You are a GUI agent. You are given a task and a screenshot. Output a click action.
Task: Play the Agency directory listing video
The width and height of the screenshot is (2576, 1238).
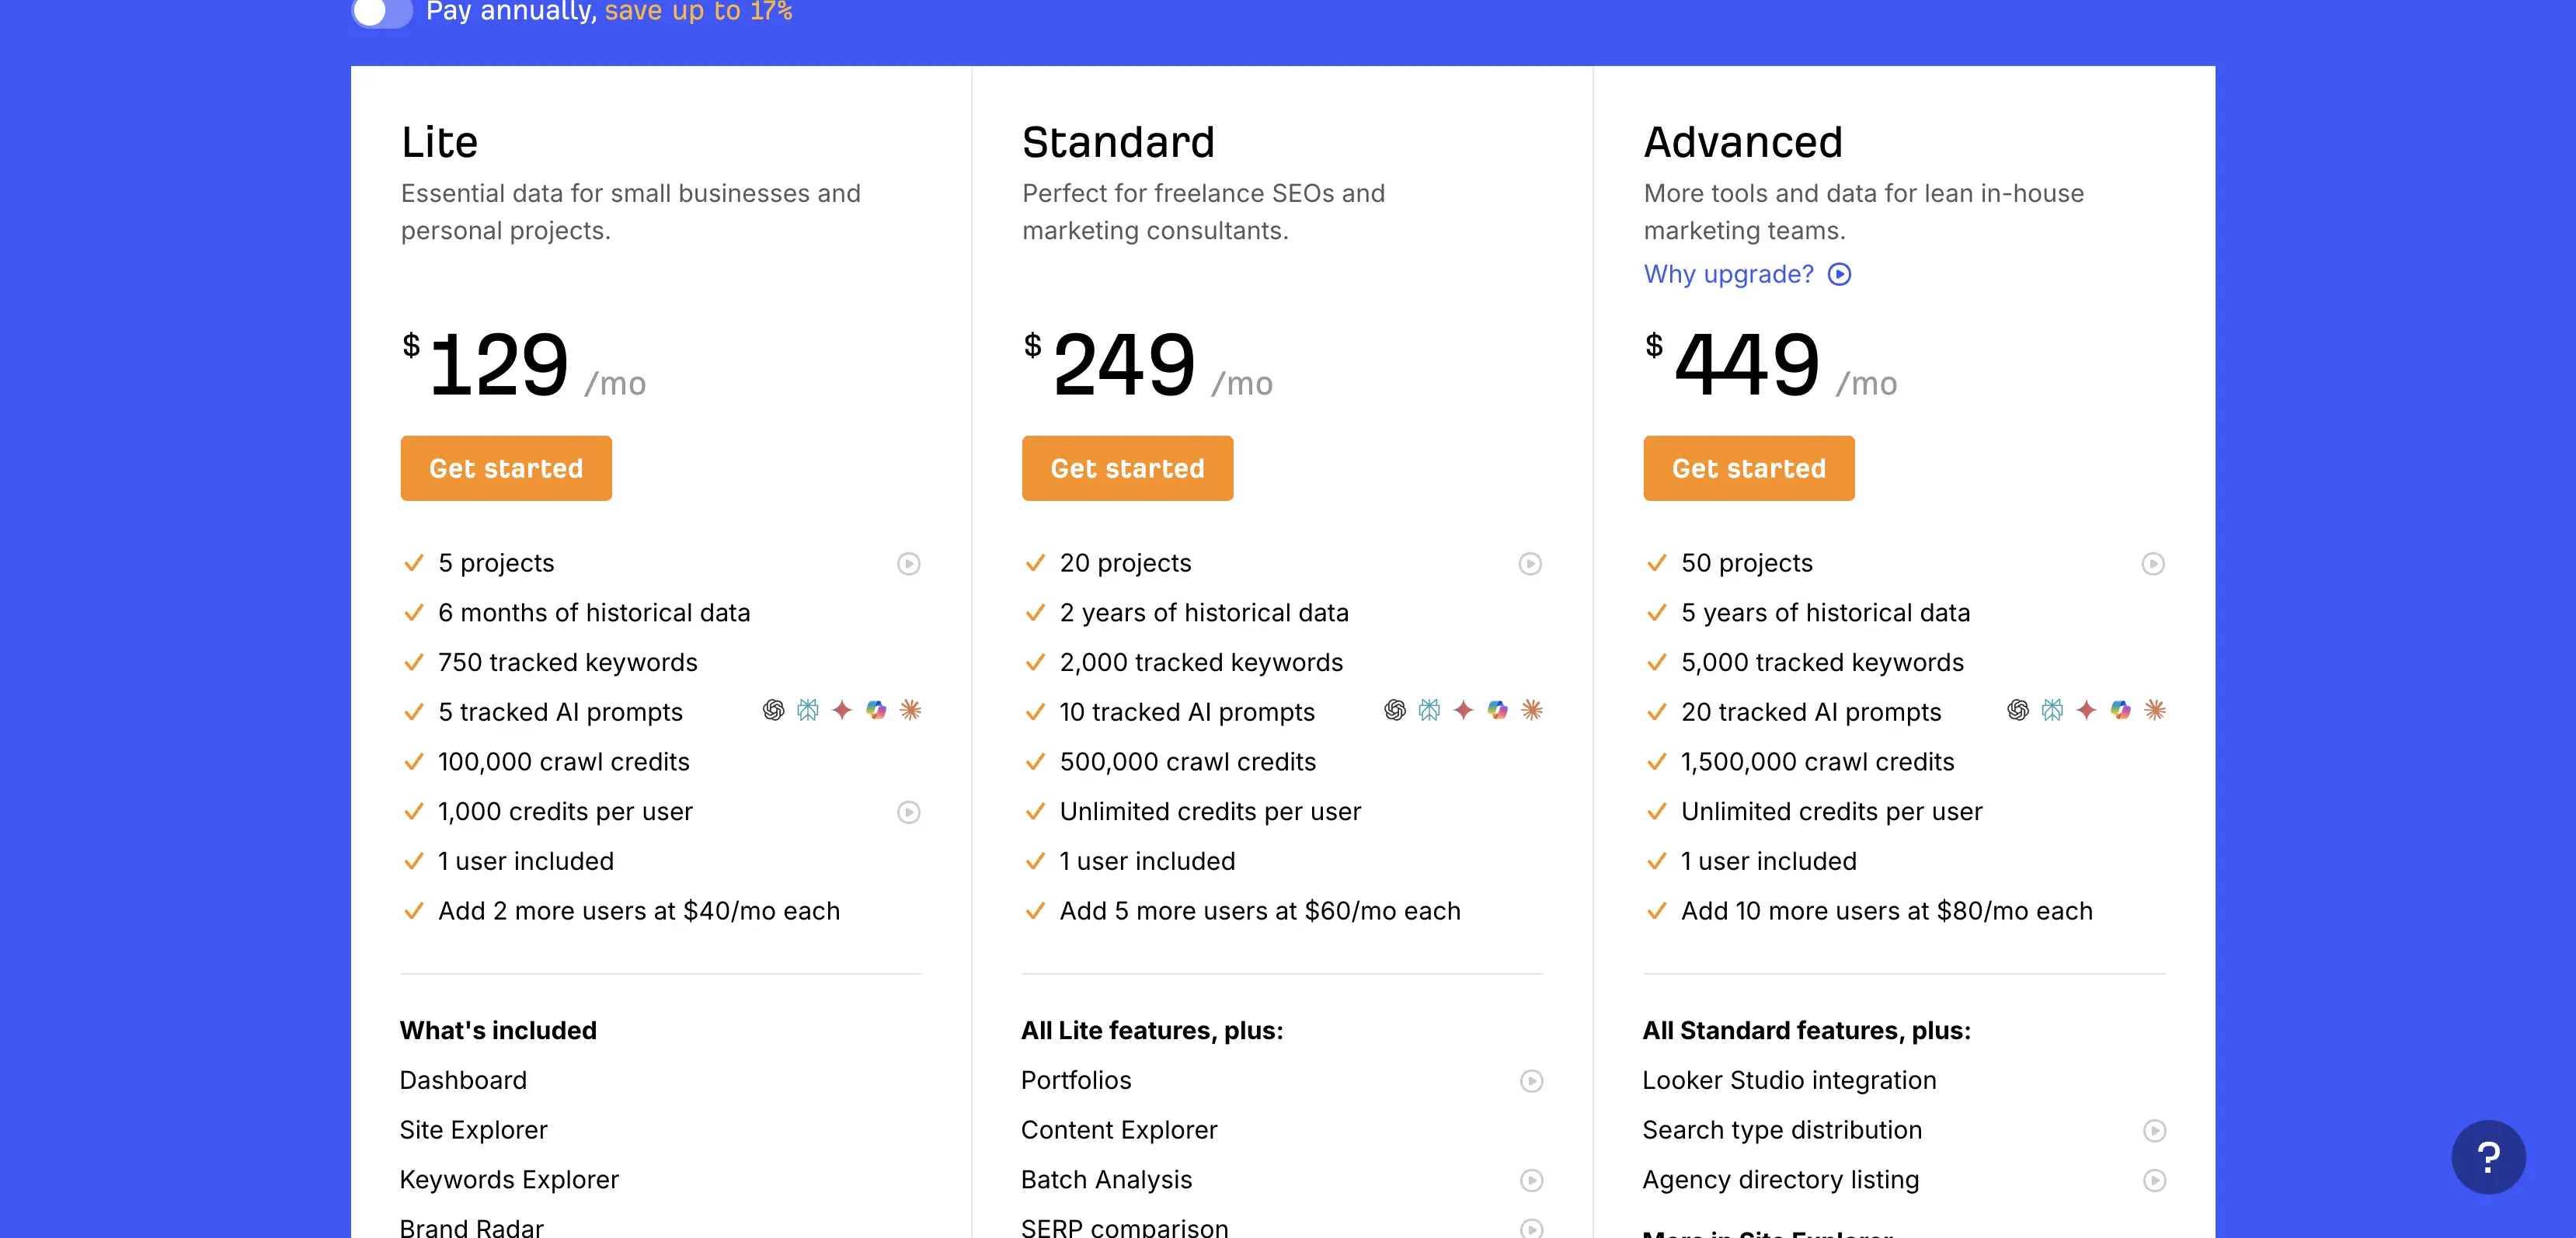[x=2154, y=1180]
